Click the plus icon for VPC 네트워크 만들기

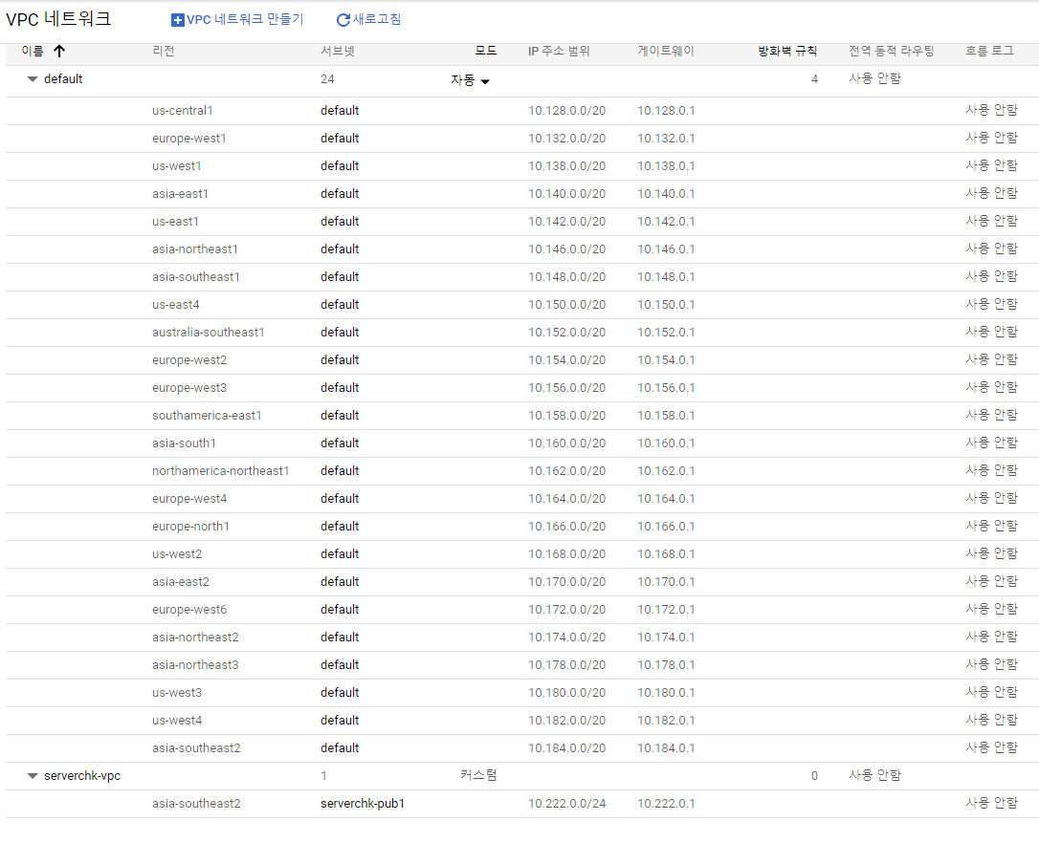click(178, 20)
